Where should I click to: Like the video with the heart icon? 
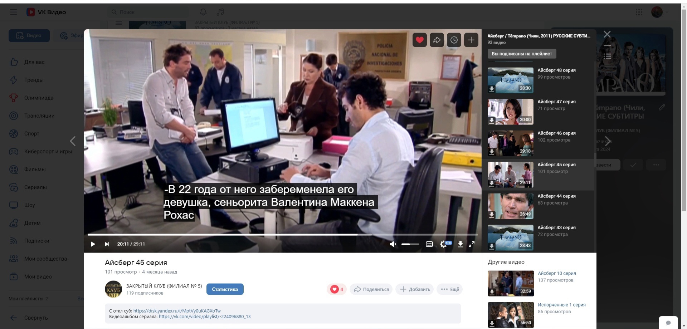coord(420,40)
